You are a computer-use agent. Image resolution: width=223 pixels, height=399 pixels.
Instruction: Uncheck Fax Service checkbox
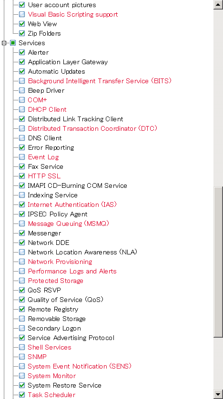[22, 166]
